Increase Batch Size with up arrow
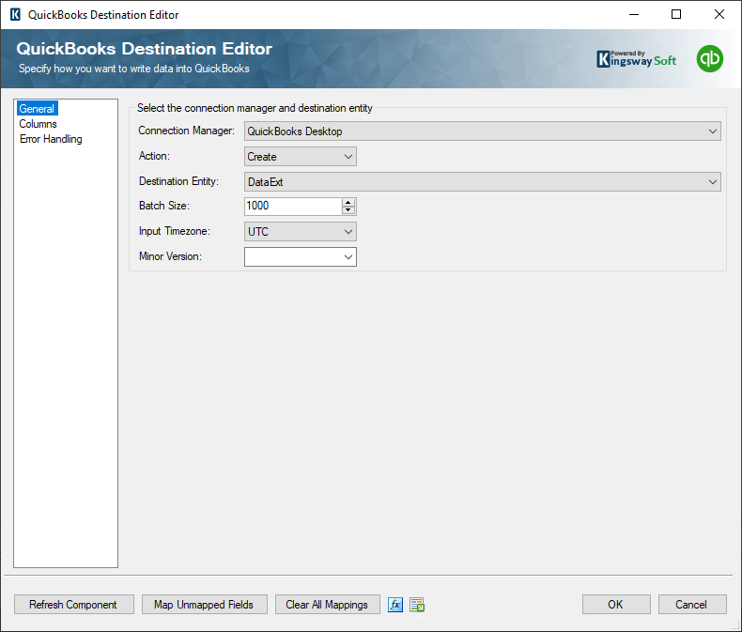The height and width of the screenshot is (632, 742). 348,203
